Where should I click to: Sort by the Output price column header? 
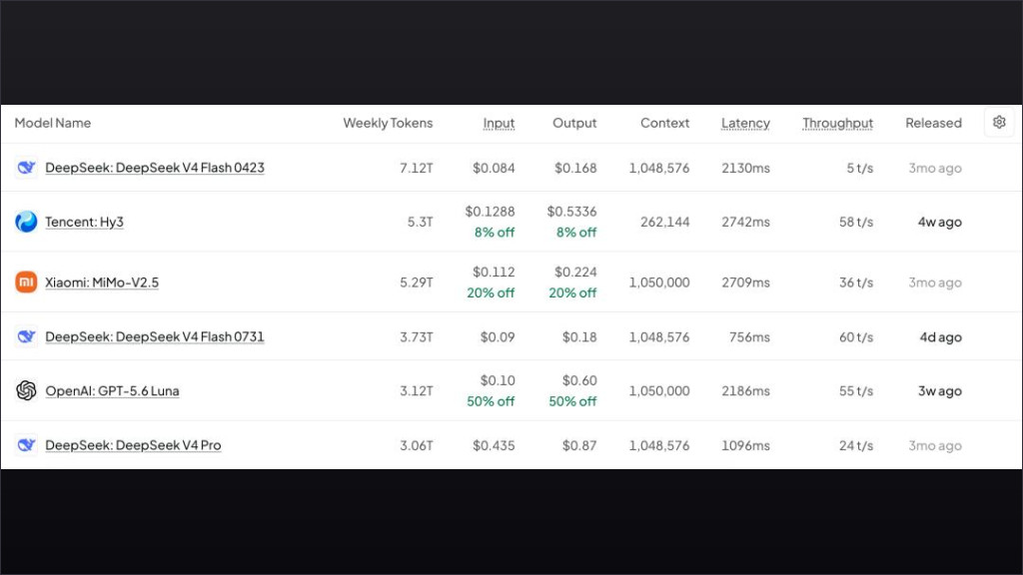pyautogui.click(x=574, y=123)
